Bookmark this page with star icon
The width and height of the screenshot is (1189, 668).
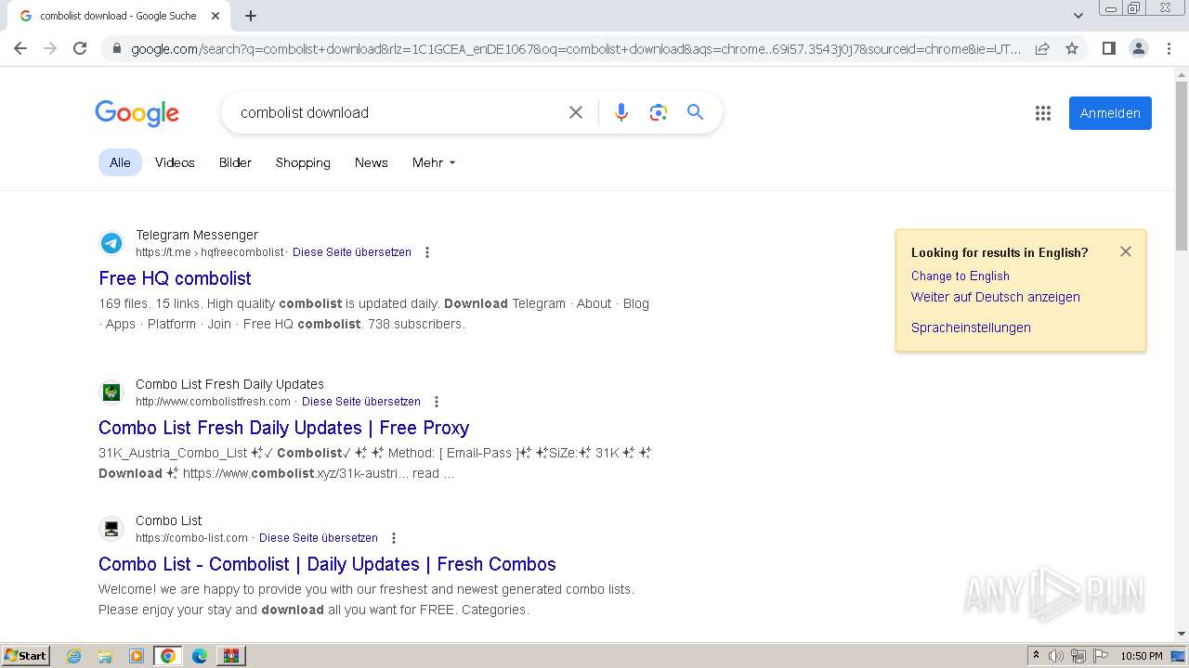(x=1072, y=48)
